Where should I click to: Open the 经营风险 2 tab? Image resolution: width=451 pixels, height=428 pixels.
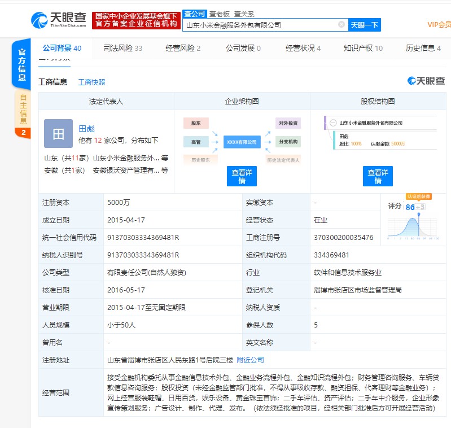(x=183, y=48)
